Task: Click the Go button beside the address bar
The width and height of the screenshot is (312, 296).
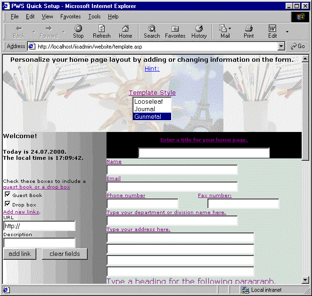Action: click(x=298, y=46)
